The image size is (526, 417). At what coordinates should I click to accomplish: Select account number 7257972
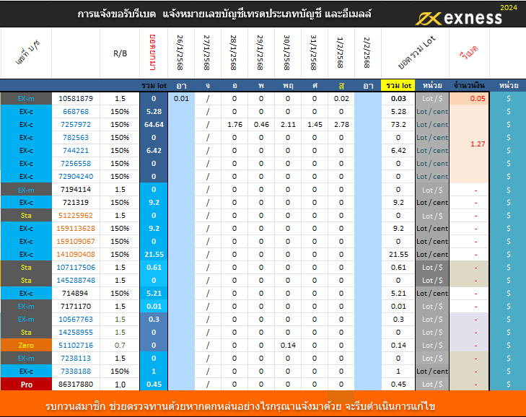76,125
